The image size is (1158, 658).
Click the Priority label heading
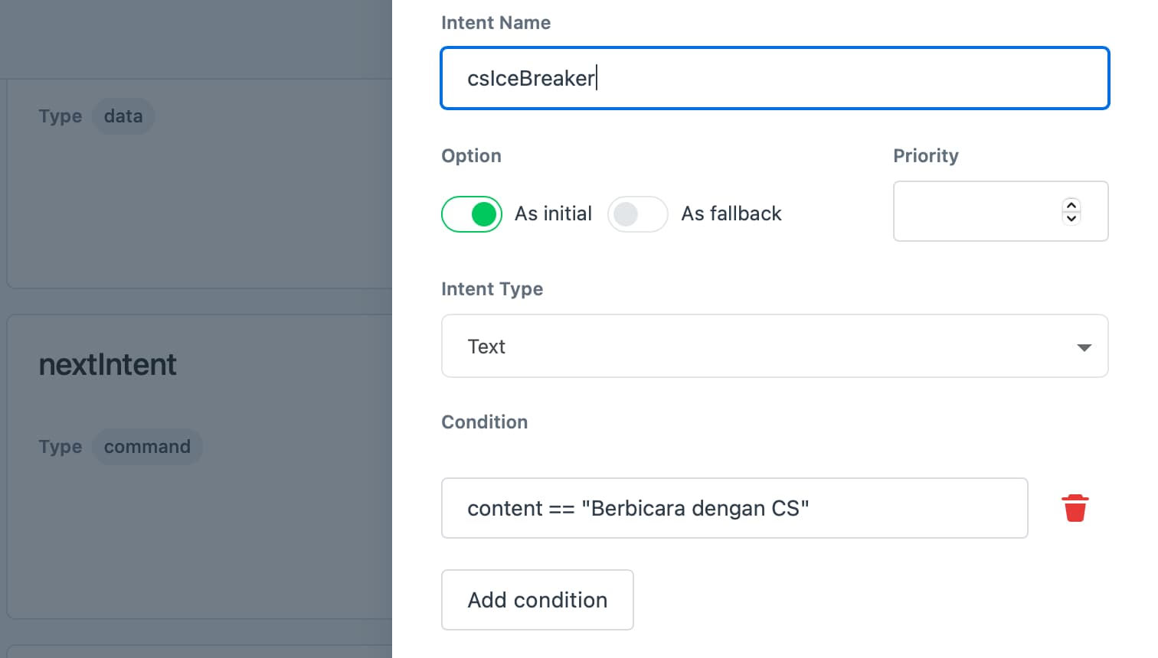pyautogui.click(x=925, y=156)
